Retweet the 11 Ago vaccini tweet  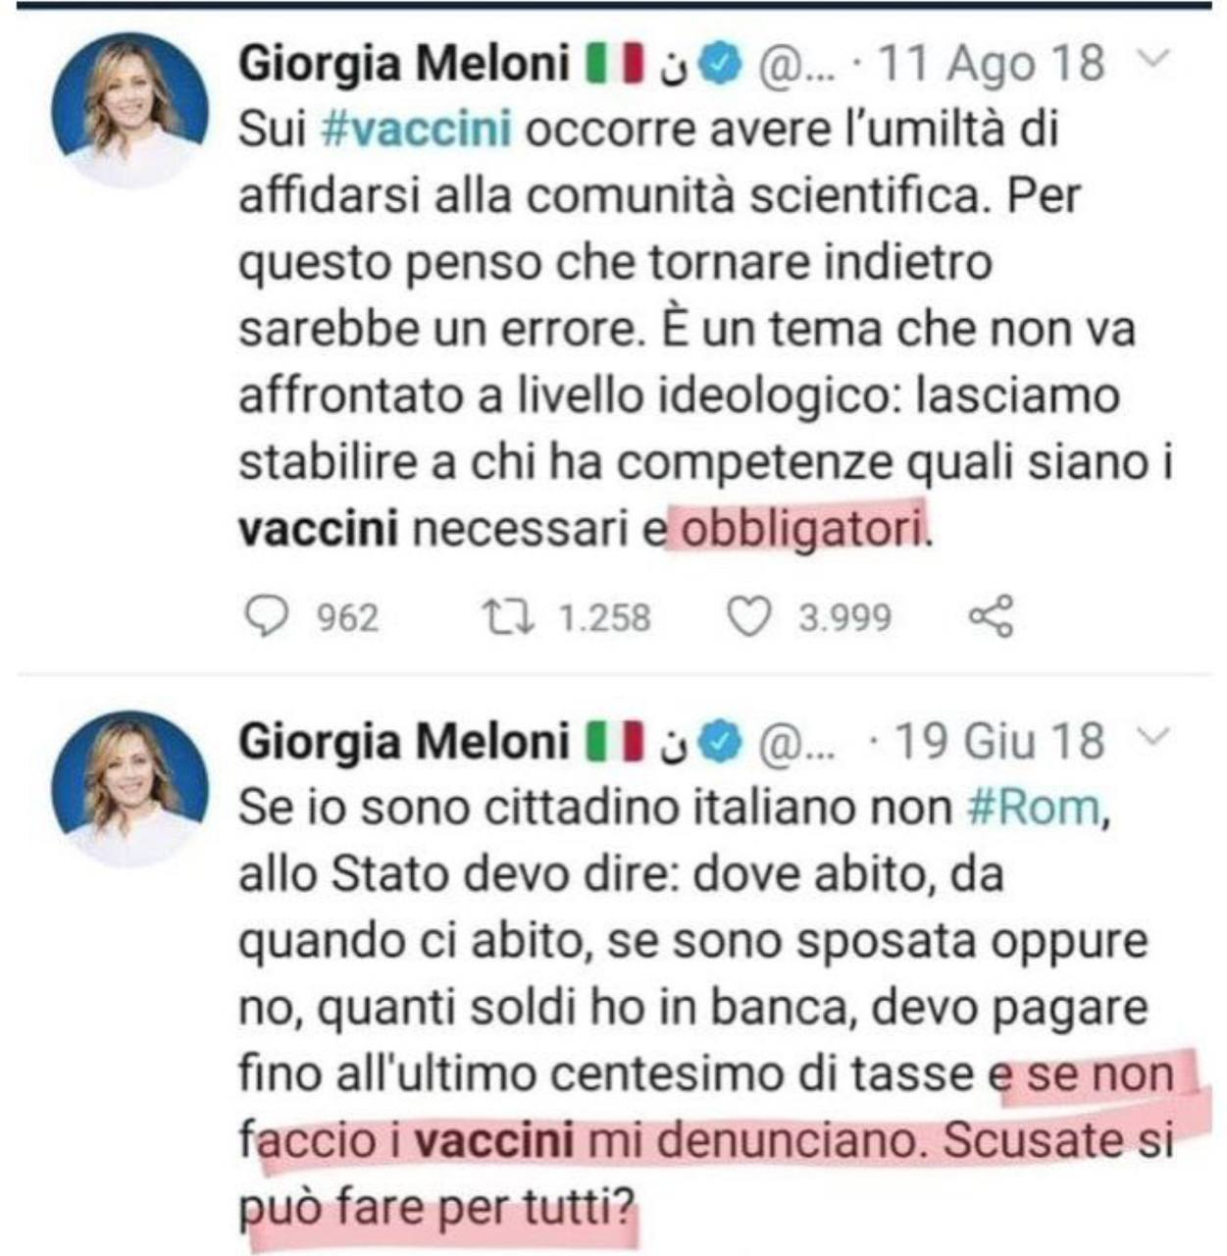(x=508, y=617)
